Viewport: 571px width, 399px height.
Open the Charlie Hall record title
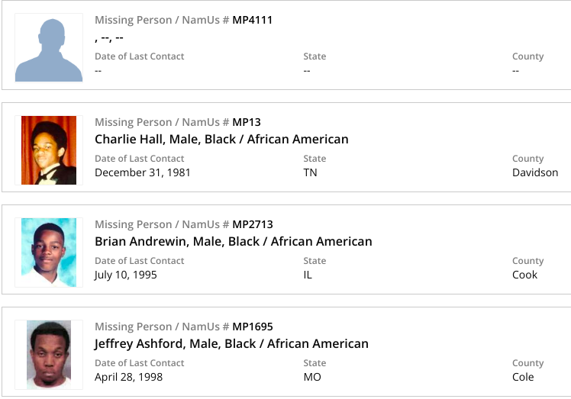[x=221, y=140]
